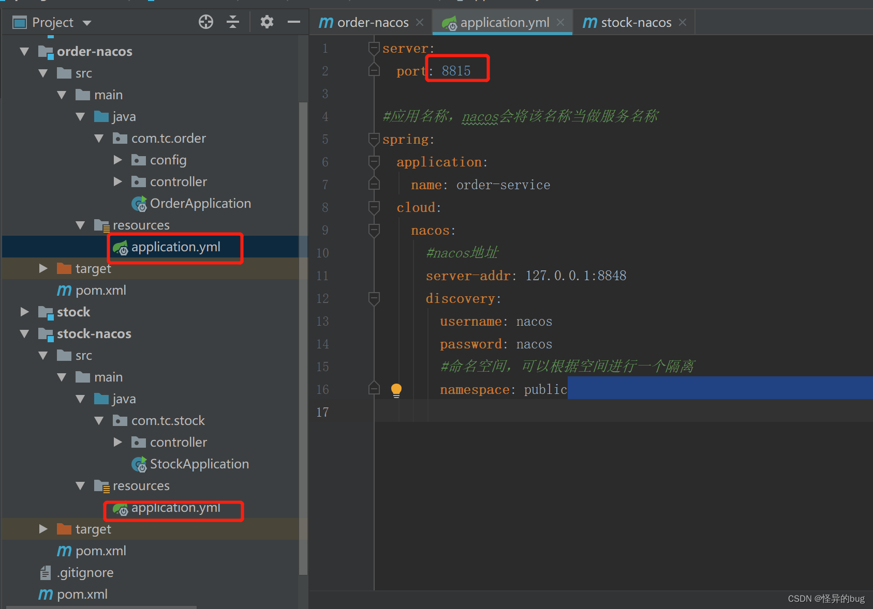The width and height of the screenshot is (873, 609).
Task: Open pom.xml under stock-nacos
Action: (100, 551)
